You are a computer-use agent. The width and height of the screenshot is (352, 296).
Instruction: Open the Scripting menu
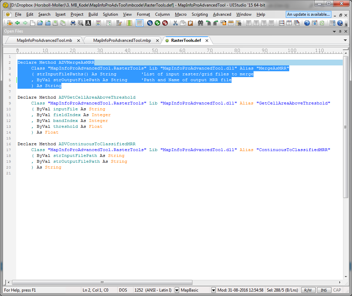[x=200, y=14]
